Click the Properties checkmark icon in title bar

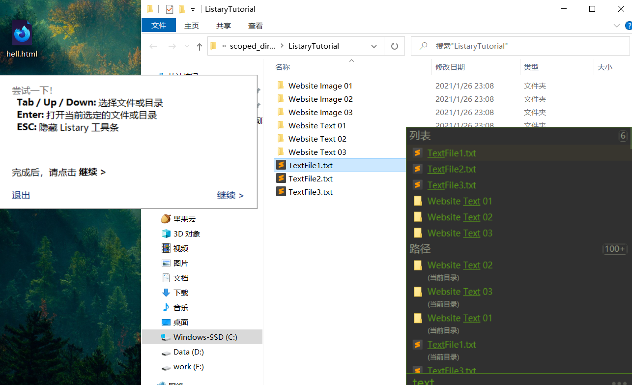click(170, 9)
